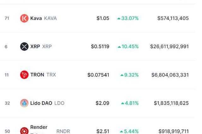Click the TRON coin logo icon

(24, 75)
